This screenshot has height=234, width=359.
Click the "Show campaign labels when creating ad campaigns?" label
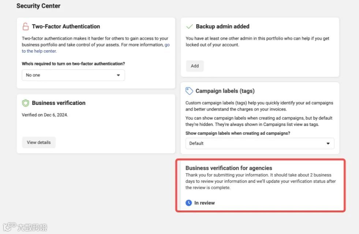pos(238,133)
